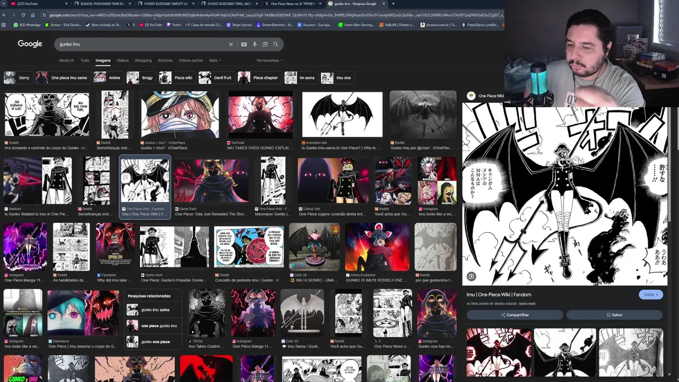This screenshot has height=382, width=679.
Task: Click the One Piece Wiki source favicon in preview
Action: point(471,96)
